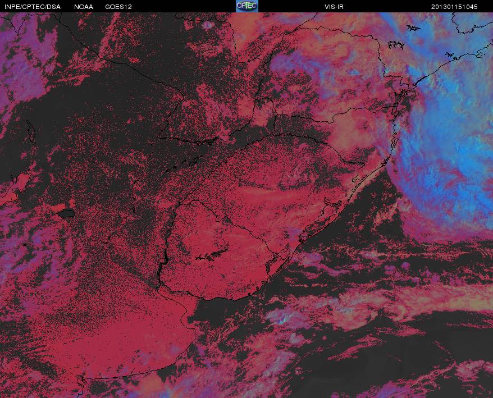The image size is (493, 398).
Task: Click the VIS-IR channel label
Action: 334,7
